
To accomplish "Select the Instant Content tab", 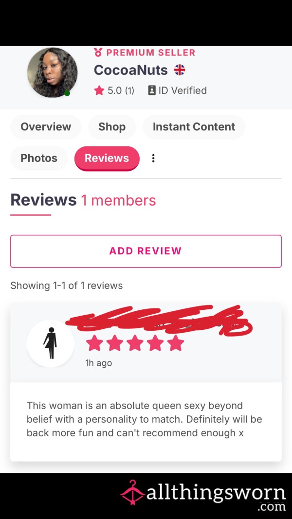I will pos(194,127).
